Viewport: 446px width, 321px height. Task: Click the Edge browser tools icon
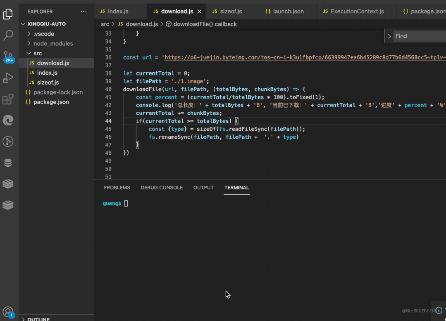coord(8,120)
